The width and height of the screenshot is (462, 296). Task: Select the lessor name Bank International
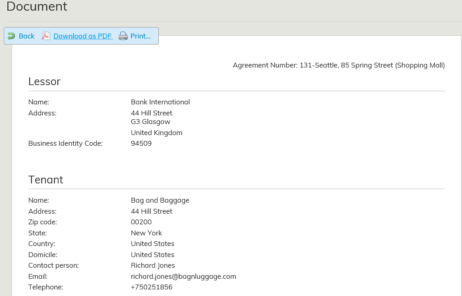[160, 102]
